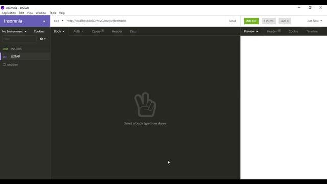Switch to the Query tab
Image resolution: width=327 pixels, height=184 pixels.
98,31
